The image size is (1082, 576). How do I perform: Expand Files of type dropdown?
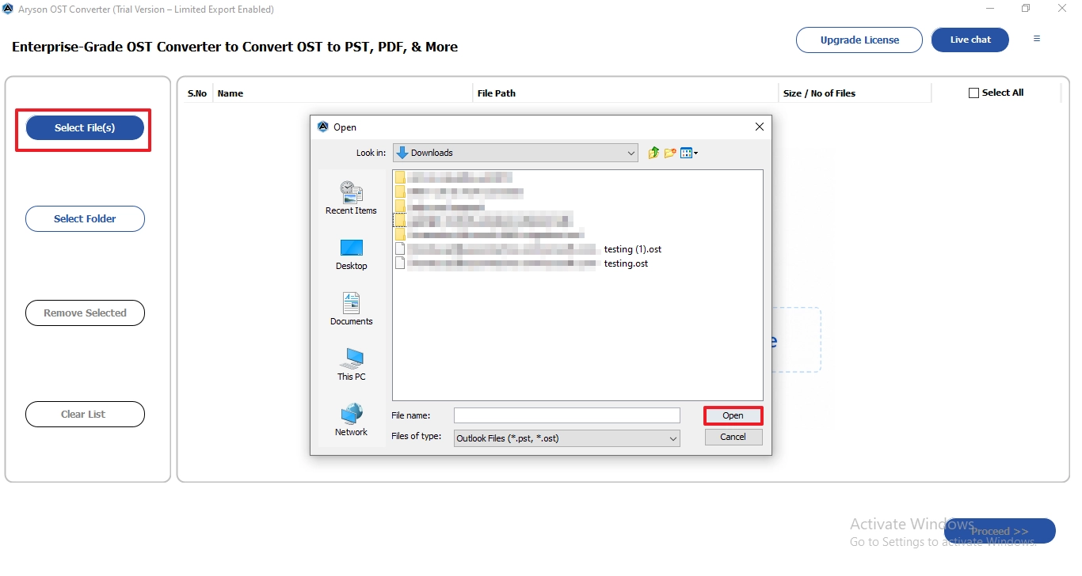click(567, 438)
